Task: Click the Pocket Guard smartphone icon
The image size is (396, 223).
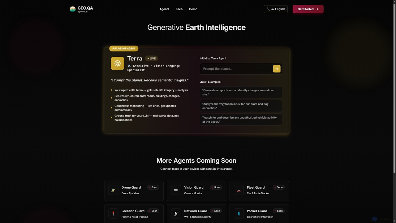Action: [x=239, y=213]
